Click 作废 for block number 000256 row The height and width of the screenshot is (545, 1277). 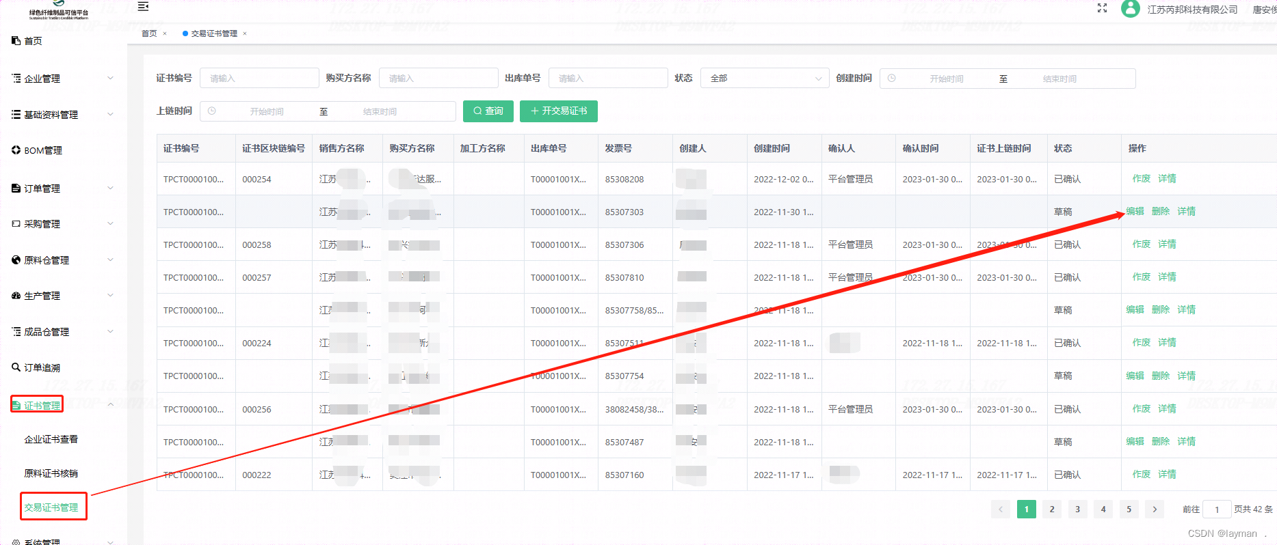1142,409
